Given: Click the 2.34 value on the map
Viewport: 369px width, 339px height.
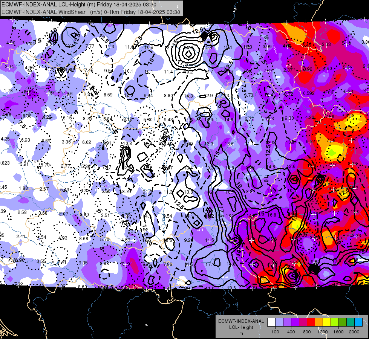Looking at the screenshot, I should click(x=9, y=67).
